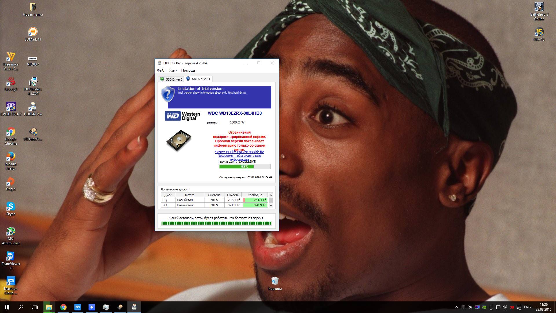Select the SATA диск 1 tab
556x313 pixels.
pyautogui.click(x=198, y=79)
